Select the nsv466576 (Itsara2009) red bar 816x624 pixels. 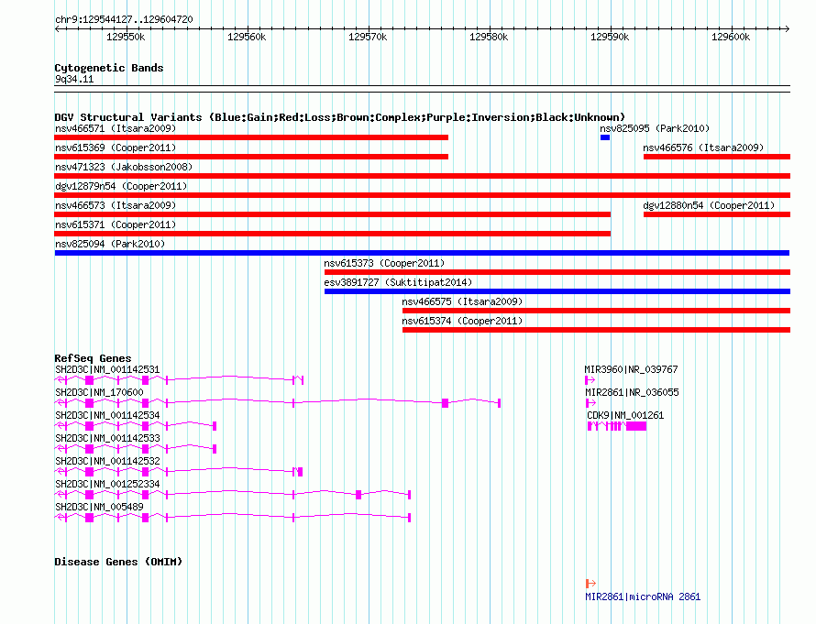717,157
